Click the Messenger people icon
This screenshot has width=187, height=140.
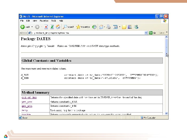click(136, 27)
